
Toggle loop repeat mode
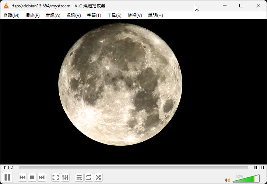[x=89, y=177]
